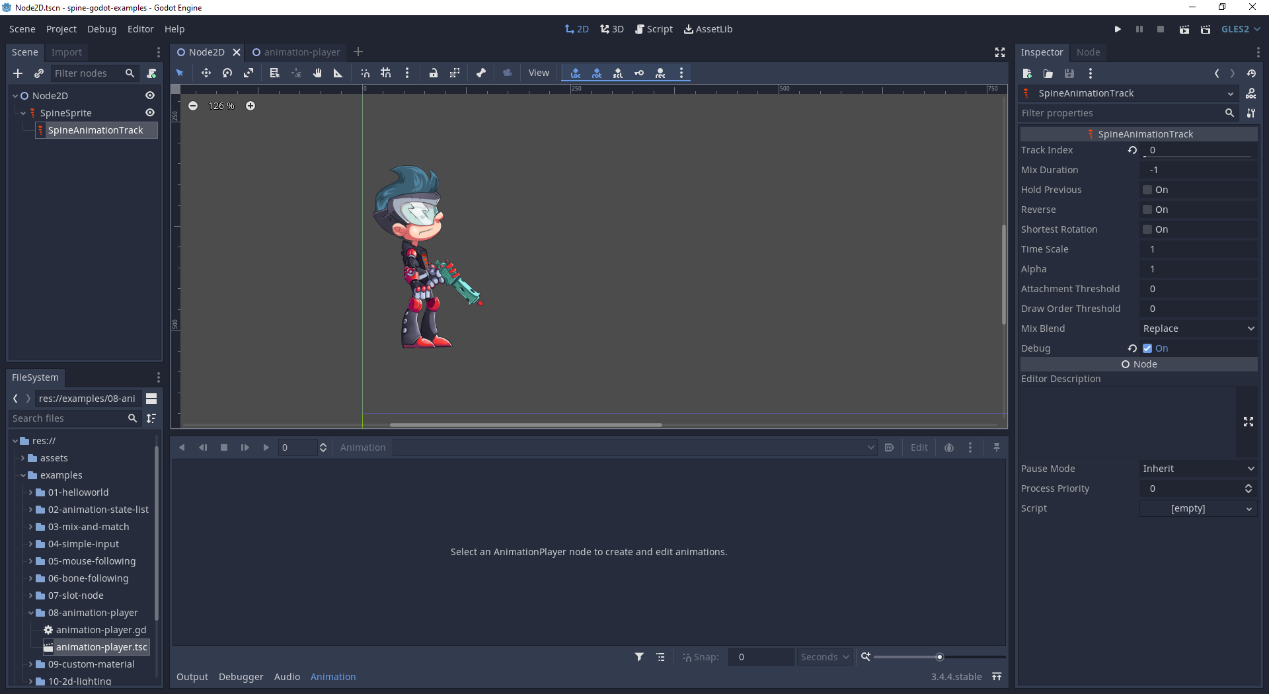Viewport: 1269px width, 694px height.
Task: Play the edited scene clapper icon
Action: coord(1184,29)
